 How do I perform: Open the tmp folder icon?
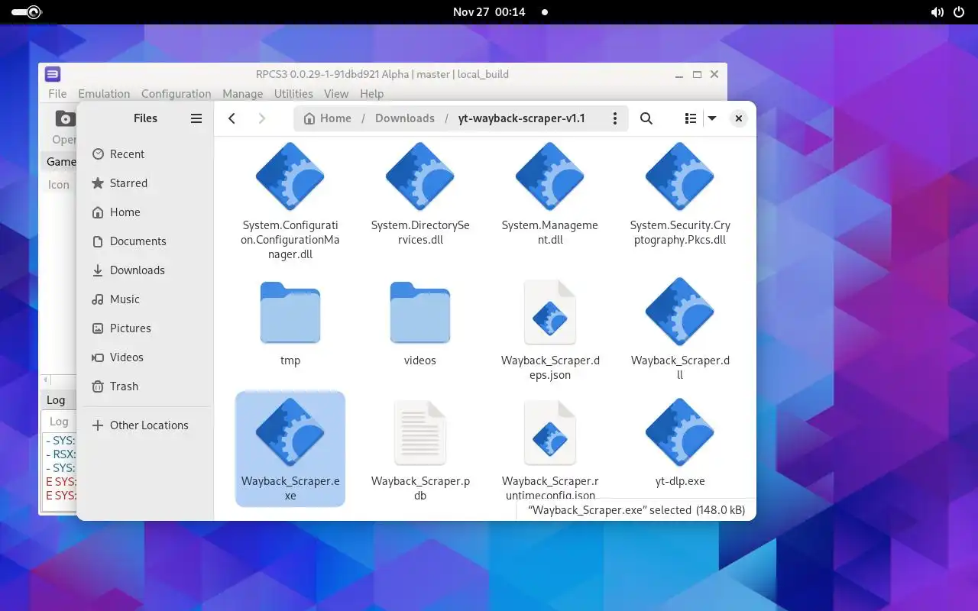click(290, 312)
